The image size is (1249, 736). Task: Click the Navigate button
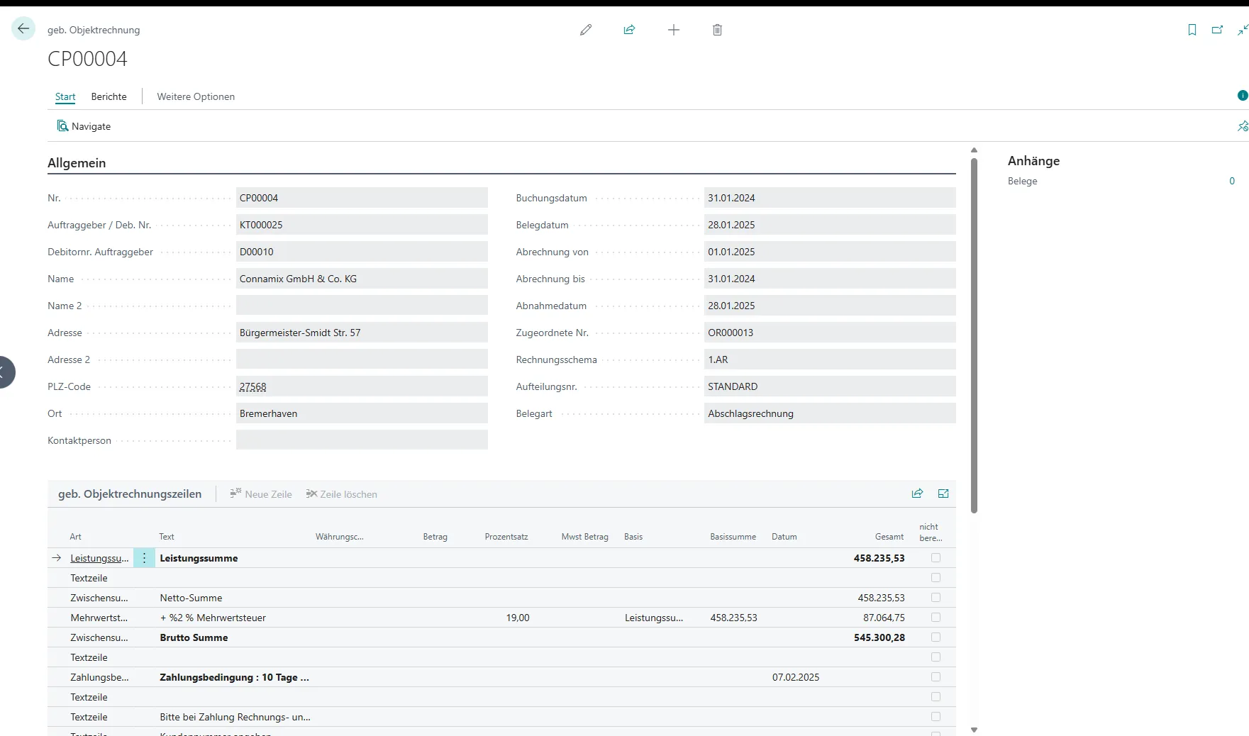(x=84, y=126)
